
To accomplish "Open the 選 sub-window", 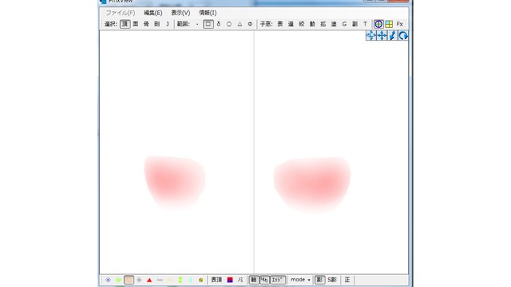I will point(291,24).
